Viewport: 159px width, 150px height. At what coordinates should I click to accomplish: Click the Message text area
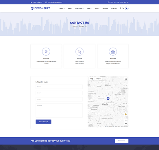[59, 110]
